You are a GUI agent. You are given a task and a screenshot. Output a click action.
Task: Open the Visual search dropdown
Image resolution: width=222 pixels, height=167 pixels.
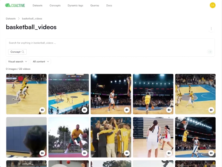coord(17,62)
